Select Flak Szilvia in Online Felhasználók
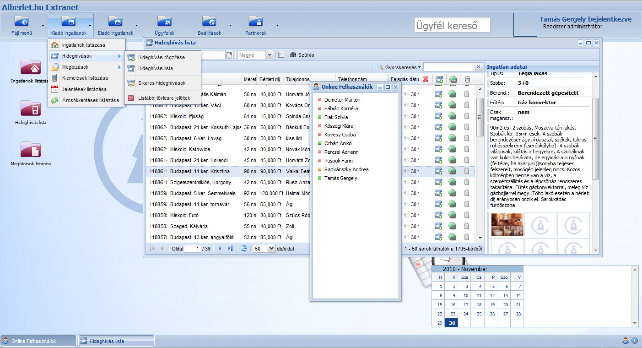Screen dimensions: 642x348 336,117
